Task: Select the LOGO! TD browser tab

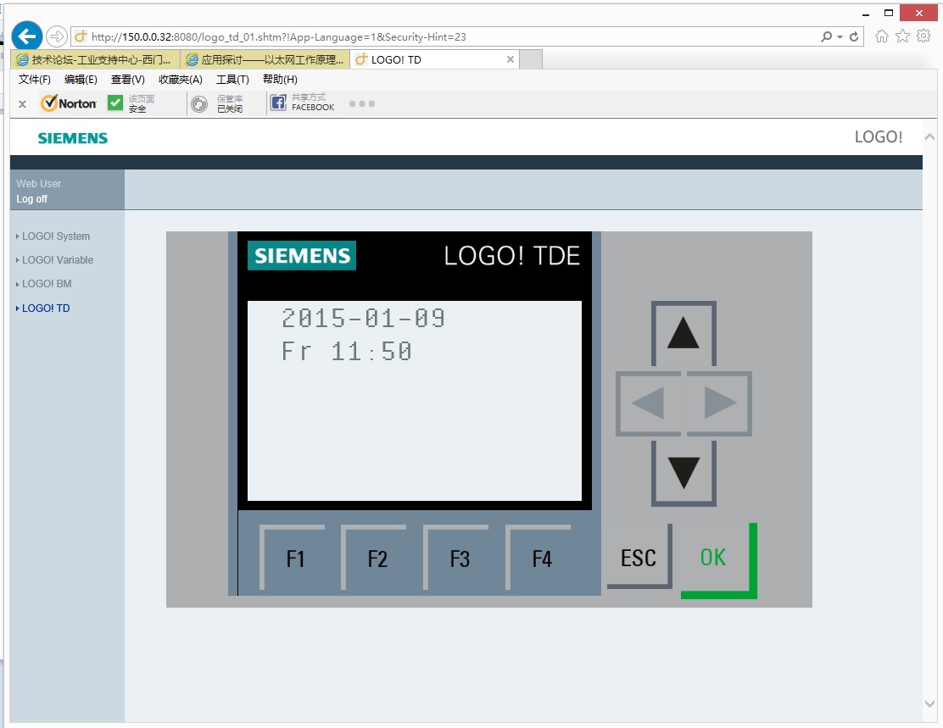Action: tap(434, 59)
